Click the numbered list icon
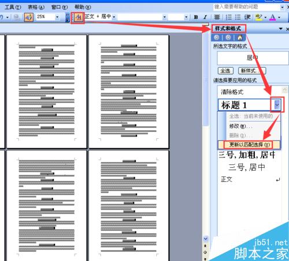289x261 pixels. coord(228,17)
